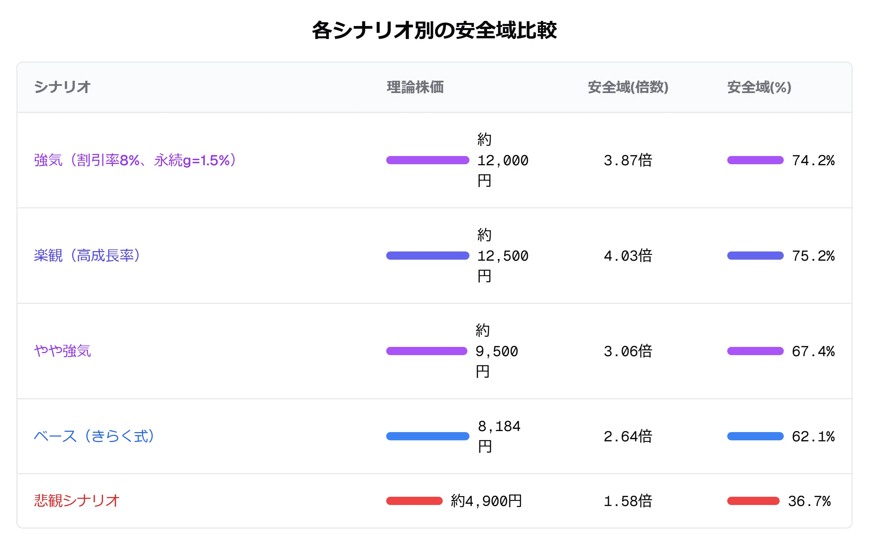869x545 pixels.
Task: Click the purple price bar beside 約12,000円
Action: click(428, 160)
